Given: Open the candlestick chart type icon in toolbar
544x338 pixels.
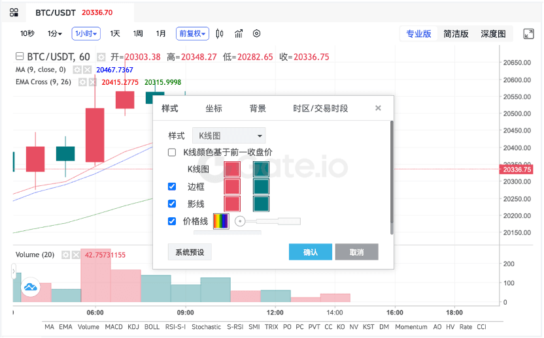Looking at the screenshot, I should point(220,34).
